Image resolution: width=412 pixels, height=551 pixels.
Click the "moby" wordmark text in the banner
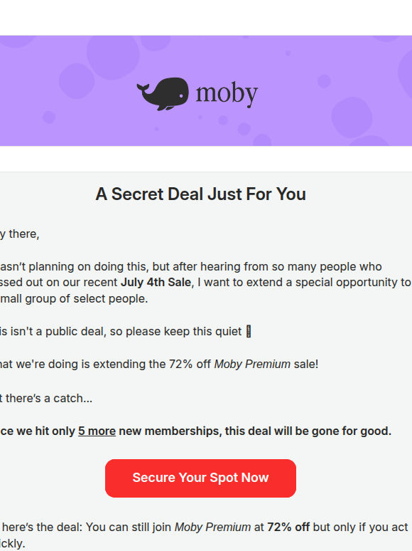click(x=227, y=94)
